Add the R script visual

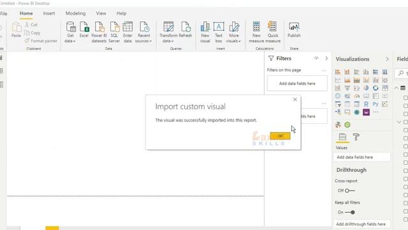pos(366,104)
